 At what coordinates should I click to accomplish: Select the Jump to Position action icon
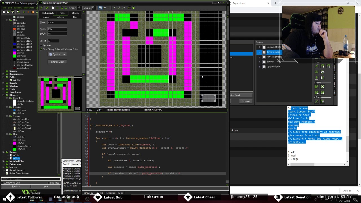[x=316, y=66]
